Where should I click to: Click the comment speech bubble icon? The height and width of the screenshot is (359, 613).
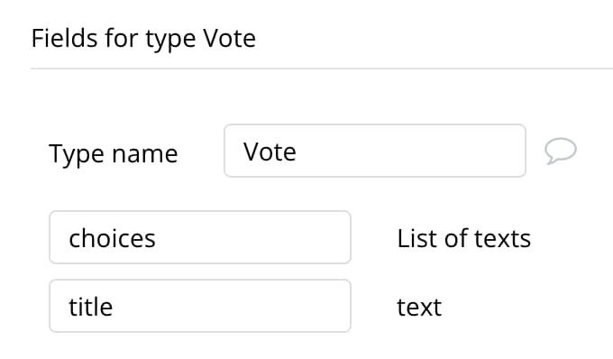pyautogui.click(x=561, y=151)
